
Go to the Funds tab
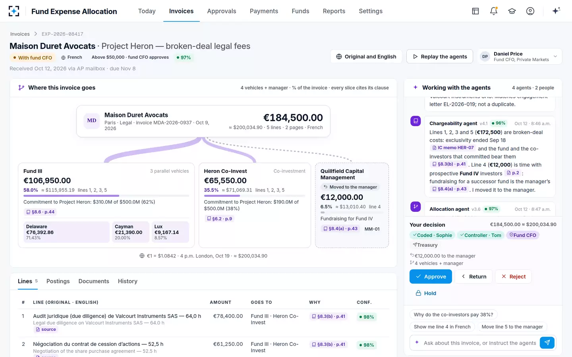point(300,11)
